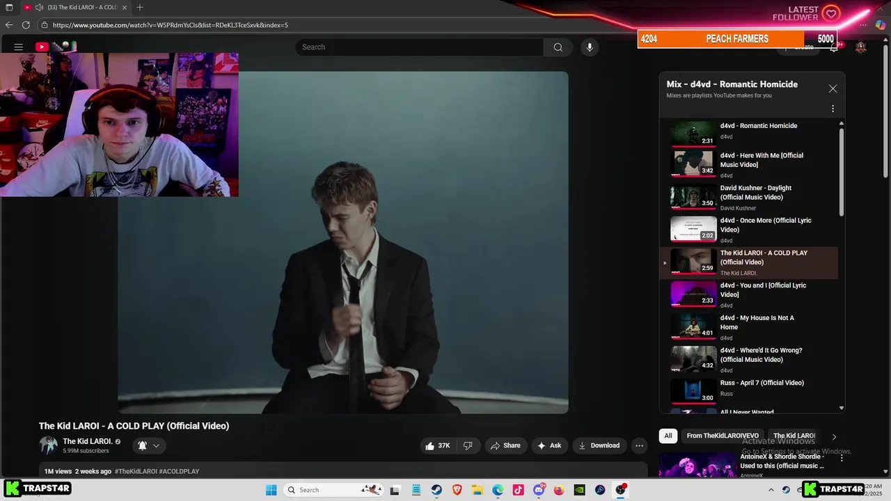Click the playlist scrollbar up arrow

click(x=842, y=123)
